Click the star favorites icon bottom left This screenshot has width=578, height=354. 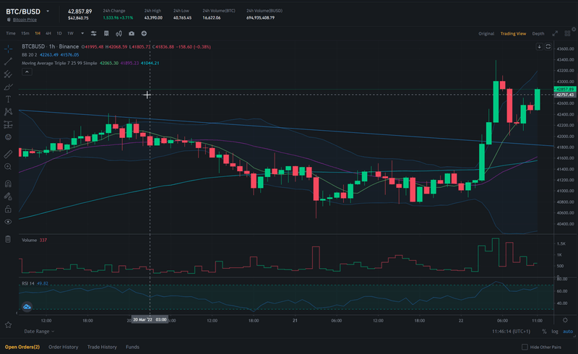pos(8,325)
